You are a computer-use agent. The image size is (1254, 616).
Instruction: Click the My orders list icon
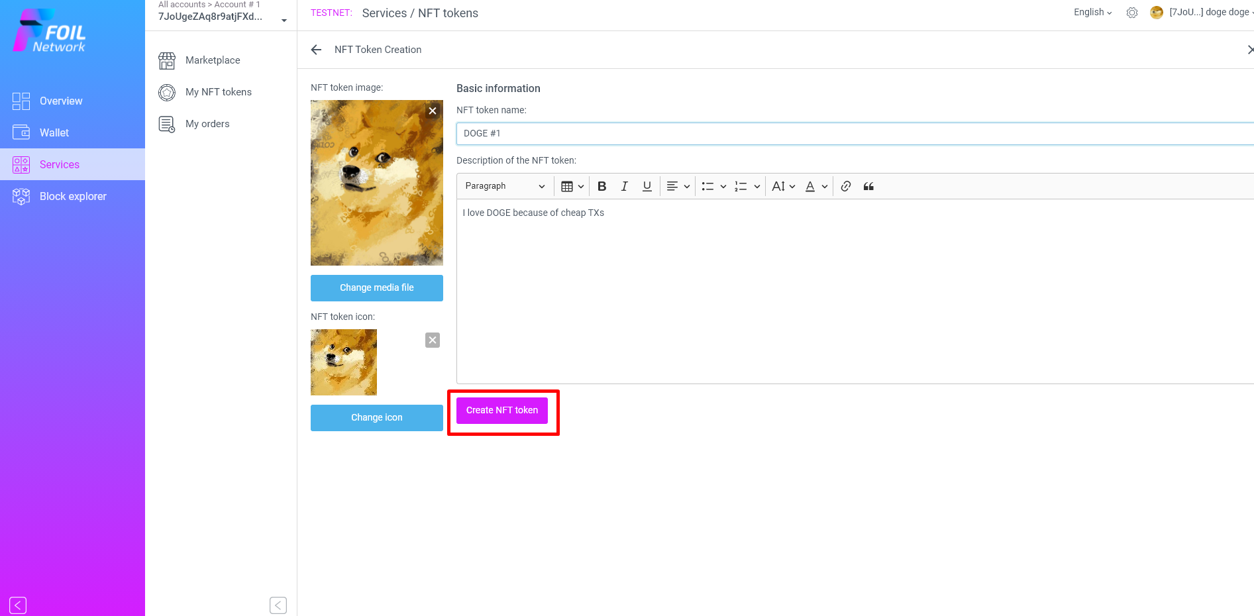pyautogui.click(x=167, y=124)
